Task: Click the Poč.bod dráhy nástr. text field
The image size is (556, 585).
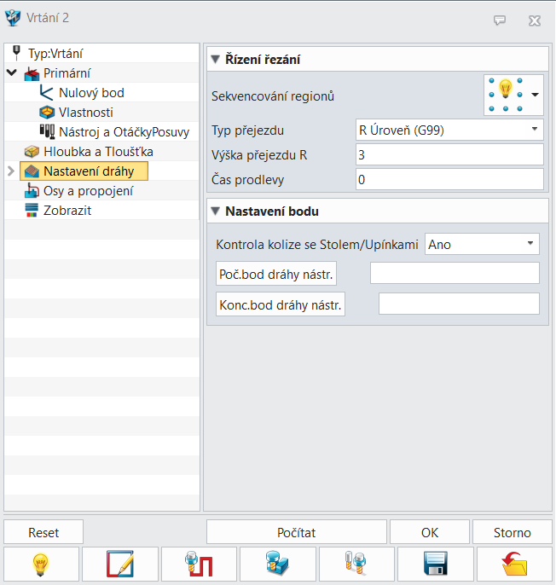Action: [x=455, y=273]
